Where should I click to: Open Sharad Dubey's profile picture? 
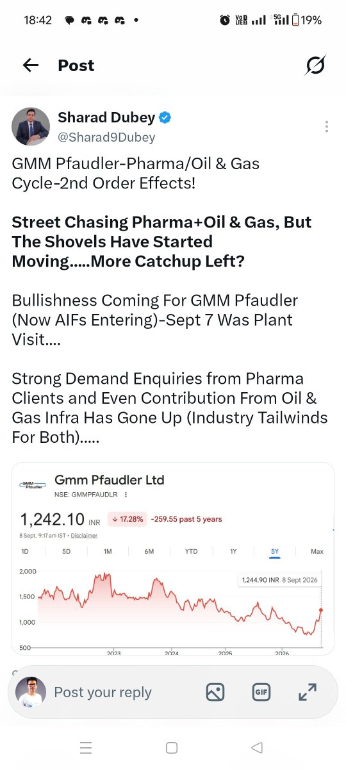(x=31, y=127)
